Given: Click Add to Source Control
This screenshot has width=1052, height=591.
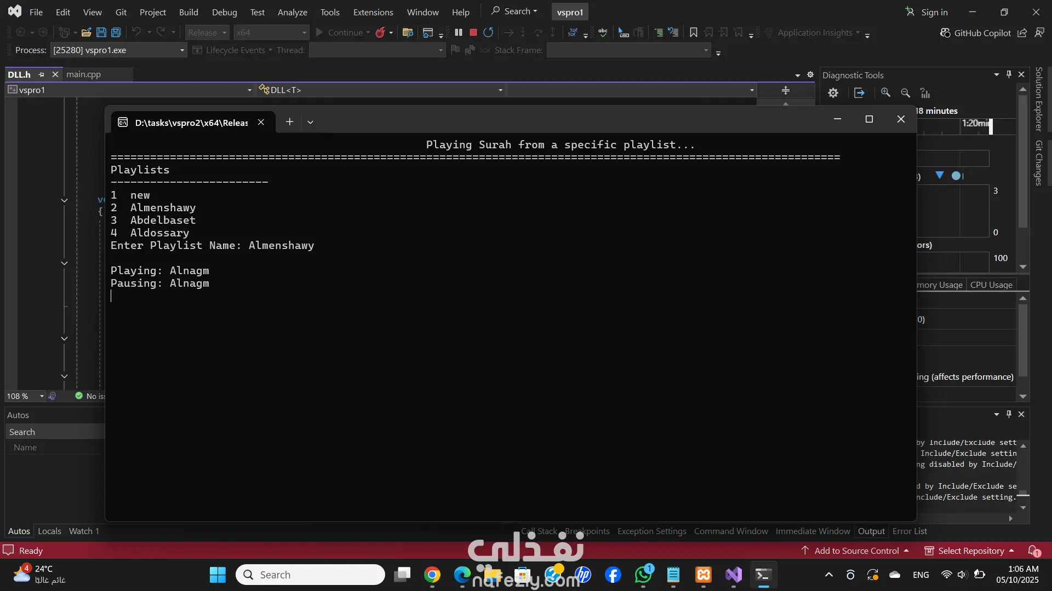Looking at the screenshot, I should [856, 551].
